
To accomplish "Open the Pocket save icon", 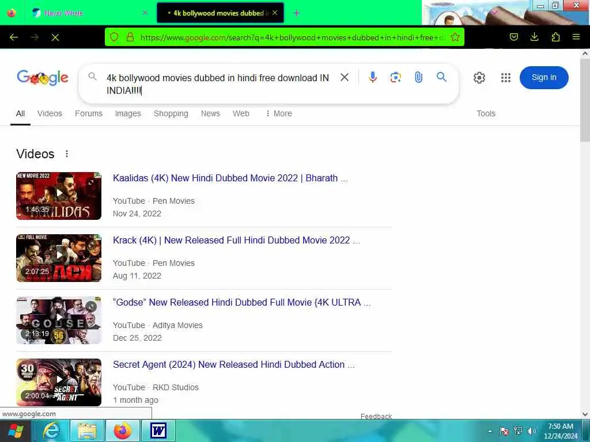I will [513, 37].
